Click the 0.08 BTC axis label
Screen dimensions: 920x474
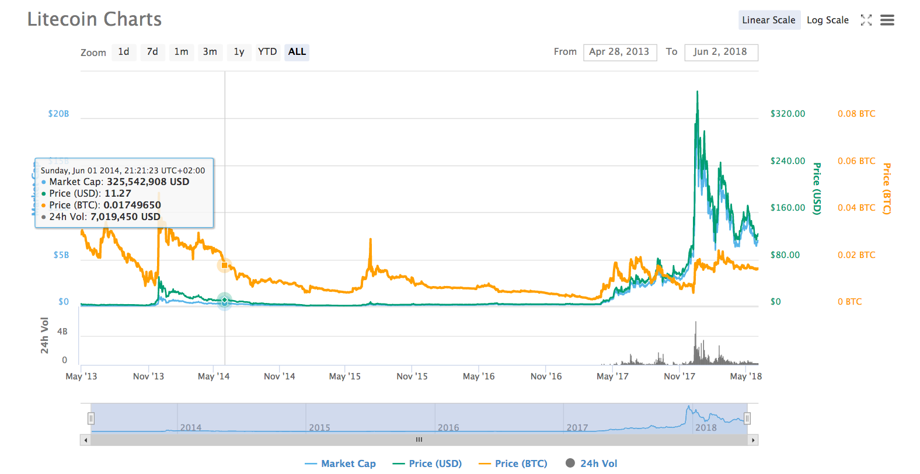(856, 114)
